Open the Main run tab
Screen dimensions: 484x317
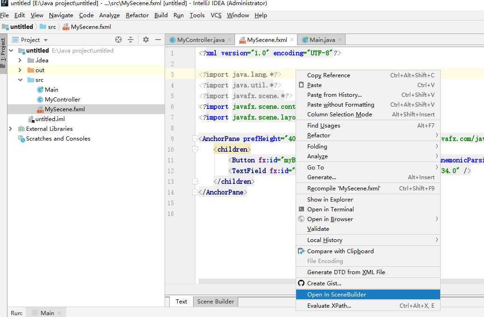(x=47, y=313)
